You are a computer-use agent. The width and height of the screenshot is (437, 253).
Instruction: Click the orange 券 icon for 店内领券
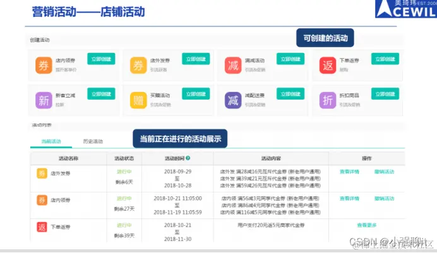44,66
